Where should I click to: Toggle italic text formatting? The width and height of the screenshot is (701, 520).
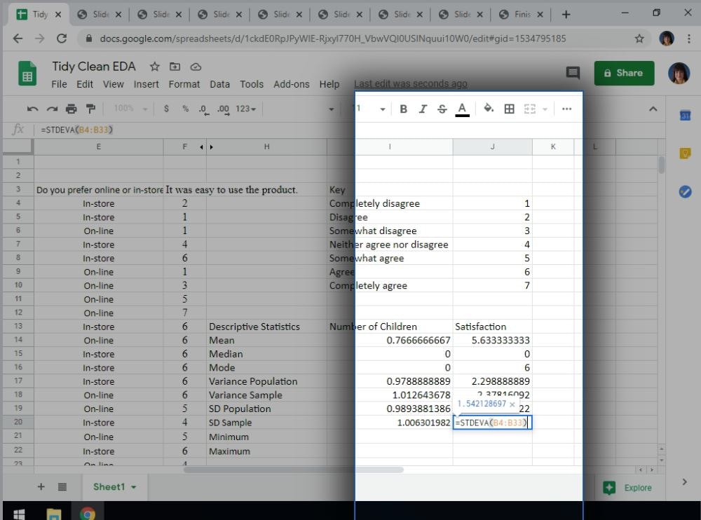click(x=423, y=109)
